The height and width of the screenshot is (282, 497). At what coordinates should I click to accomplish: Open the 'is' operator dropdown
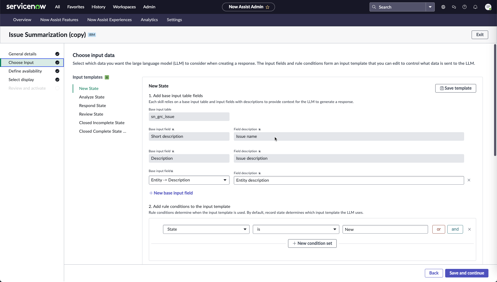(x=296, y=229)
